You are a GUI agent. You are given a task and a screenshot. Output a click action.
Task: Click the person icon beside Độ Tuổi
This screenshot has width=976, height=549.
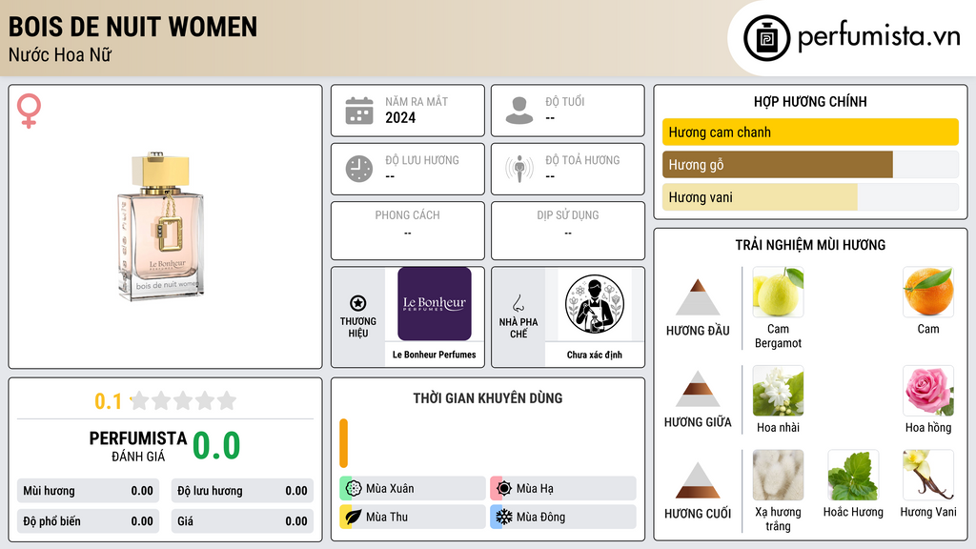(x=519, y=111)
